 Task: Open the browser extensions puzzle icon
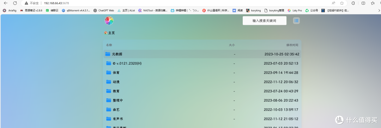pos(353,3)
